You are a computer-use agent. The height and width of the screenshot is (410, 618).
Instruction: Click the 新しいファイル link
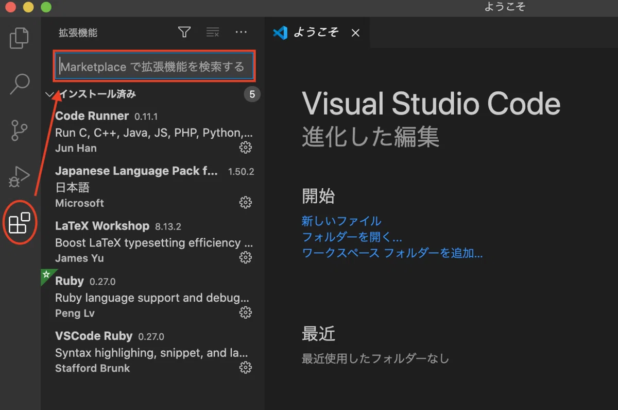click(341, 221)
